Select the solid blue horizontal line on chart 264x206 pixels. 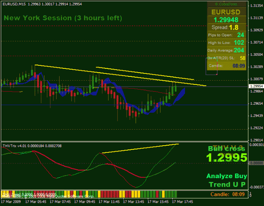125,105
